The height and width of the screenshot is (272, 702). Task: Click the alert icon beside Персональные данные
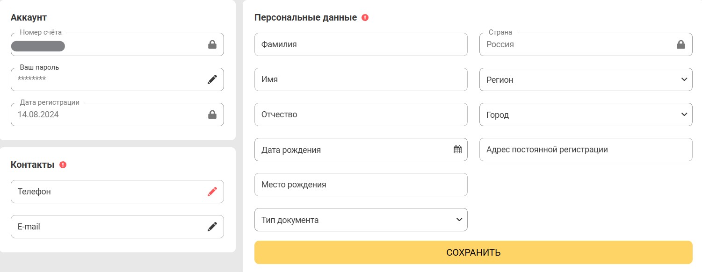(x=365, y=17)
